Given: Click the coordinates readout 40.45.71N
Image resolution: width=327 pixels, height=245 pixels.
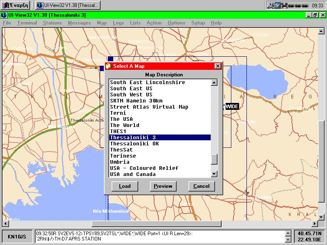Looking at the screenshot, I should tap(309, 234).
